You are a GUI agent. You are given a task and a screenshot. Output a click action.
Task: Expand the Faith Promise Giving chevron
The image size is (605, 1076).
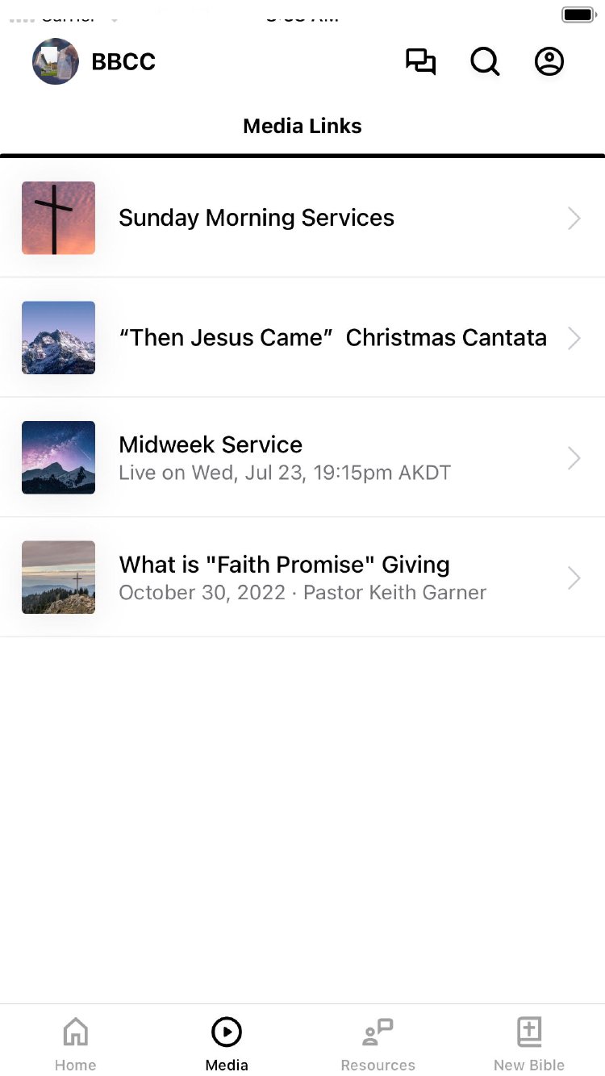(x=574, y=578)
